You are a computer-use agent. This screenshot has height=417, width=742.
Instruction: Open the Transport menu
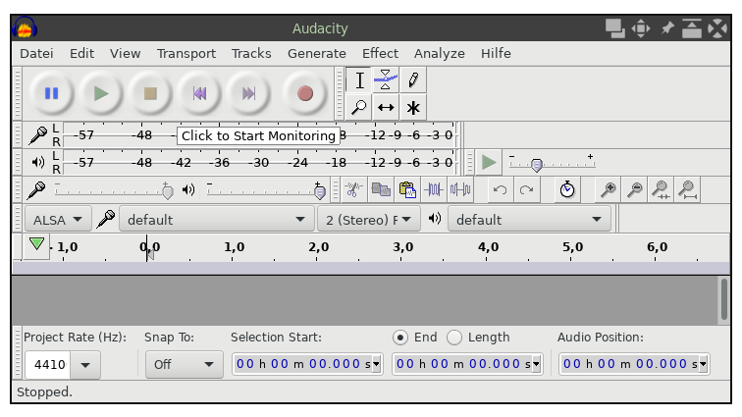tap(186, 54)
